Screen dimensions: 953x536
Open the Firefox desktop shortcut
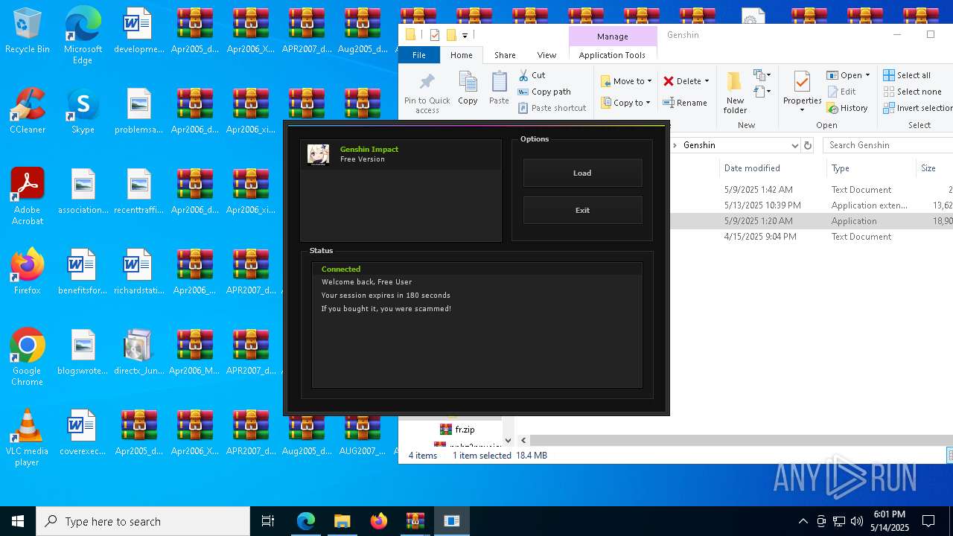coord(28,272)
